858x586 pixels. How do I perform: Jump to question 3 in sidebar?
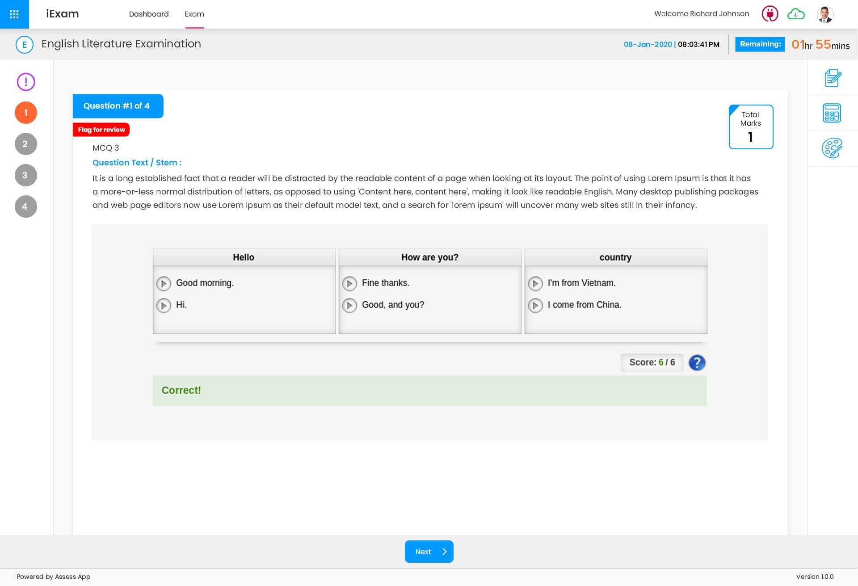(25, 175)
